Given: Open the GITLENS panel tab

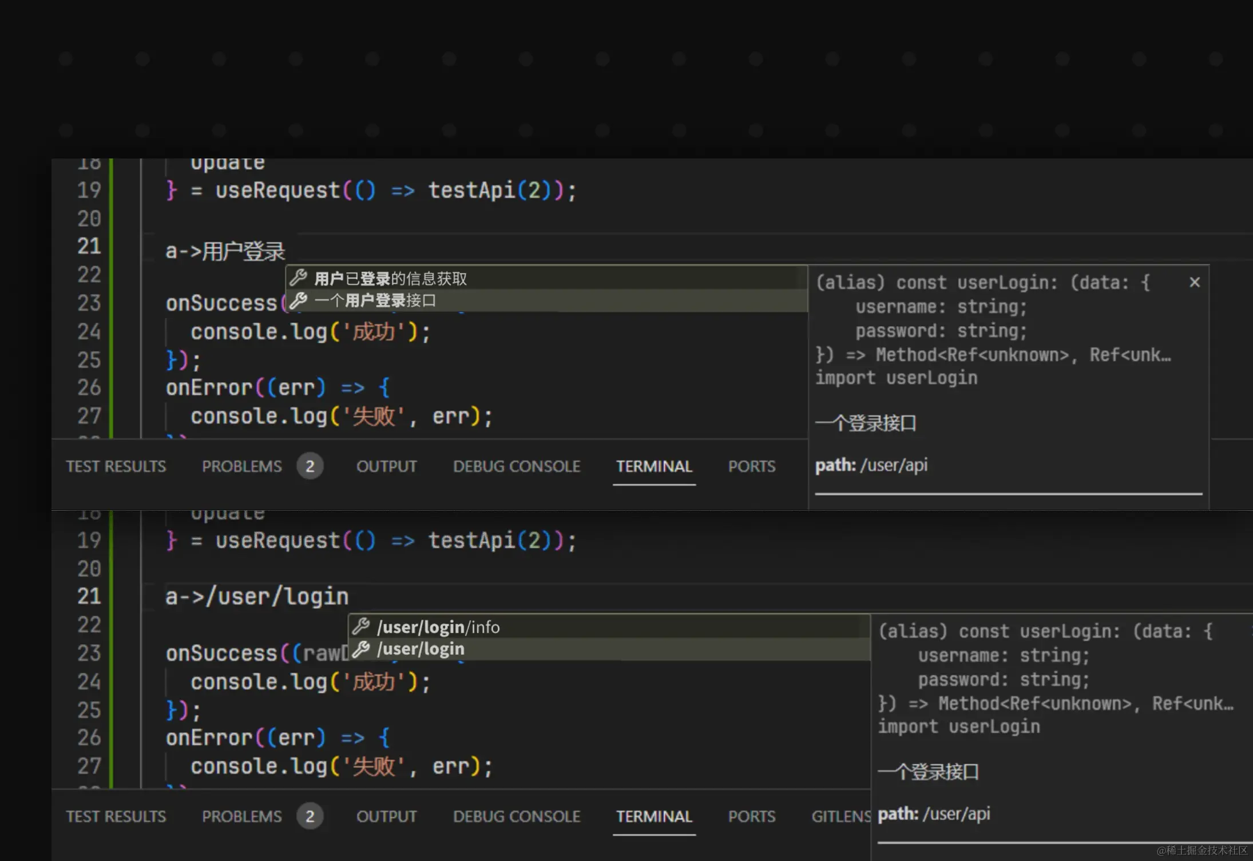Looking at the screenshot, I should [840, 816].
